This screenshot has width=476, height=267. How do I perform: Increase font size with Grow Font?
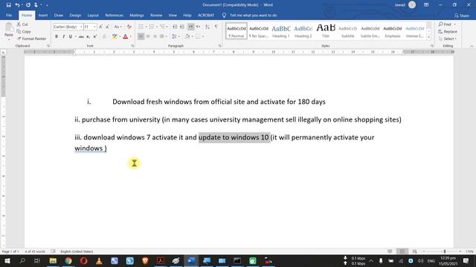pyautogui.click(x=101, y=27)
